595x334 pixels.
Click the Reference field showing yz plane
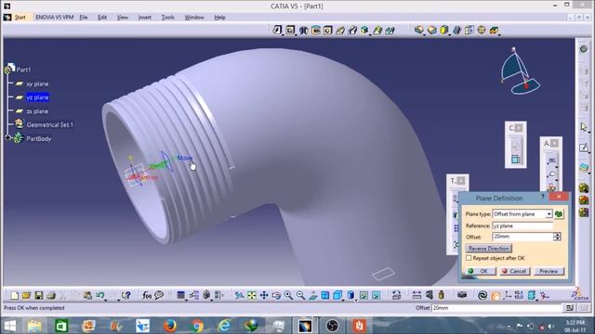(522, 225)
